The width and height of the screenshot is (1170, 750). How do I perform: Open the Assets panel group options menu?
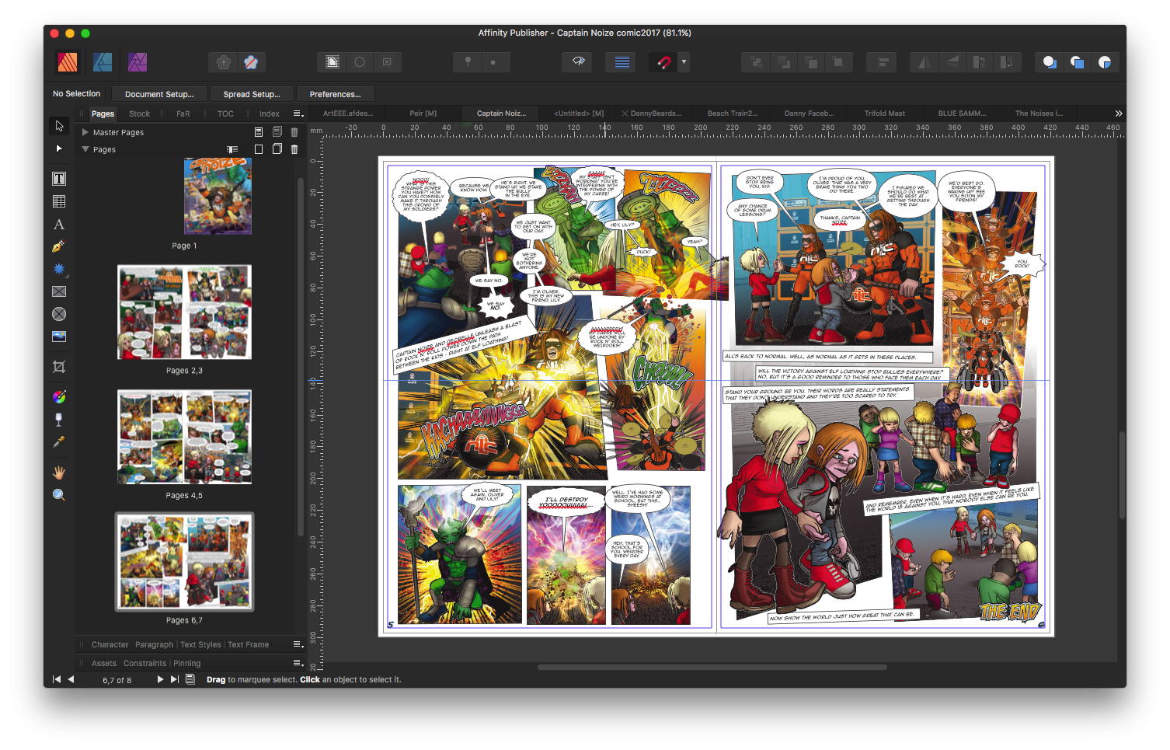[298, 663]
